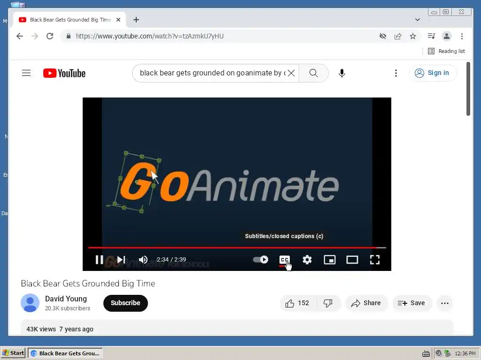Close the Black Bear Gets Grounded tab
481x360 pixels.
tap(118, 20)
